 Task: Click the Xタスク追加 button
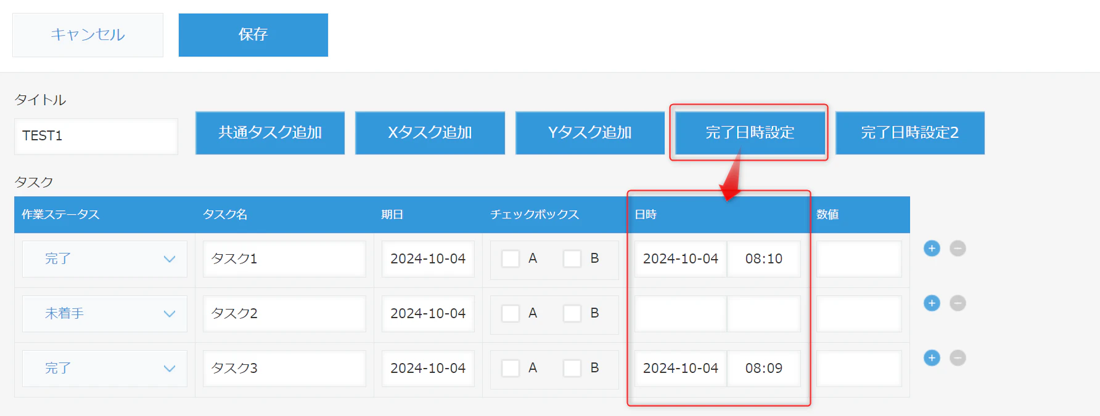pyautogui.click(x=430, y=133)
